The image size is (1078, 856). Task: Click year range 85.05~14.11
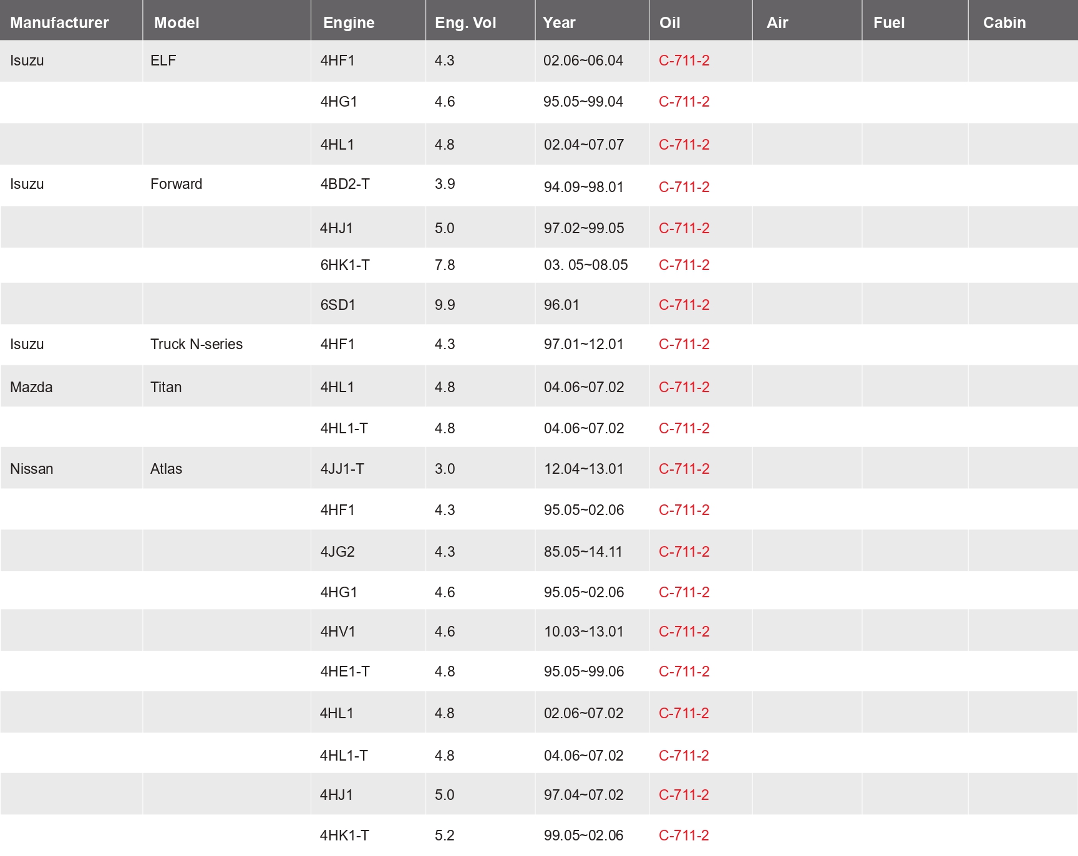(x=583, y=552)
